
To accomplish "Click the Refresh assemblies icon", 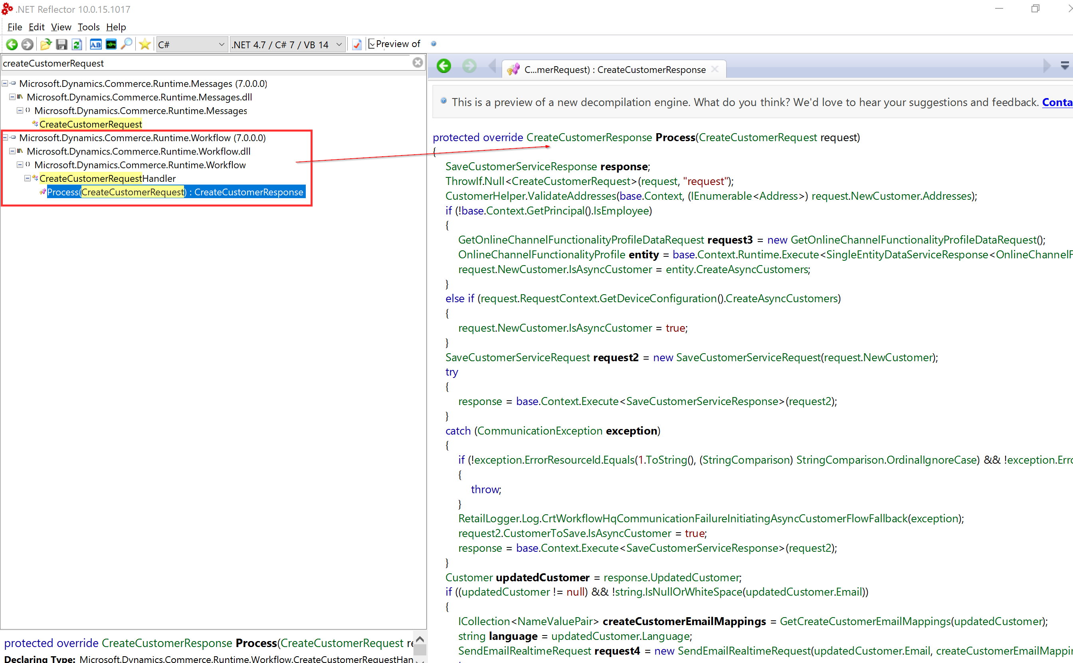I will coord(77,44).
